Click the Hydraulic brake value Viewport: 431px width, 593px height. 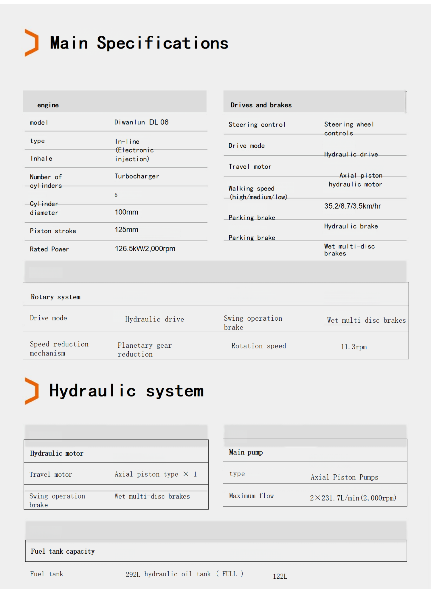coord(351,226)
